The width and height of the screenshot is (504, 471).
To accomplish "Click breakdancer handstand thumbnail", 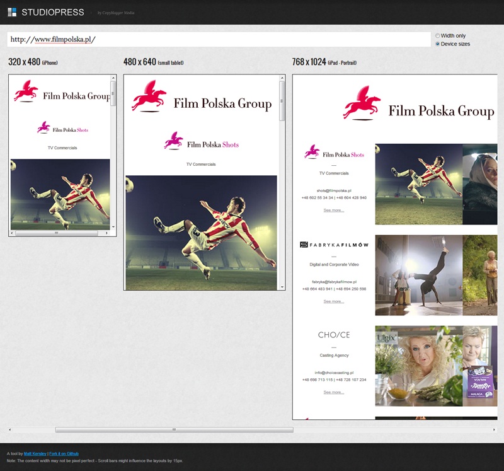I will tap(419, 276).
